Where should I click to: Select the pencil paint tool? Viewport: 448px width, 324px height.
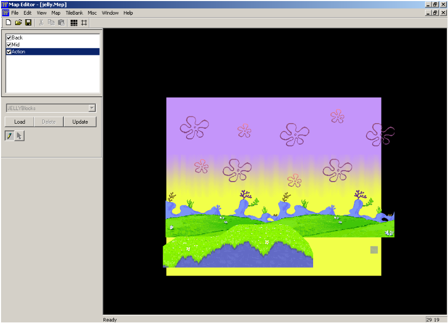tap(9, 136)
